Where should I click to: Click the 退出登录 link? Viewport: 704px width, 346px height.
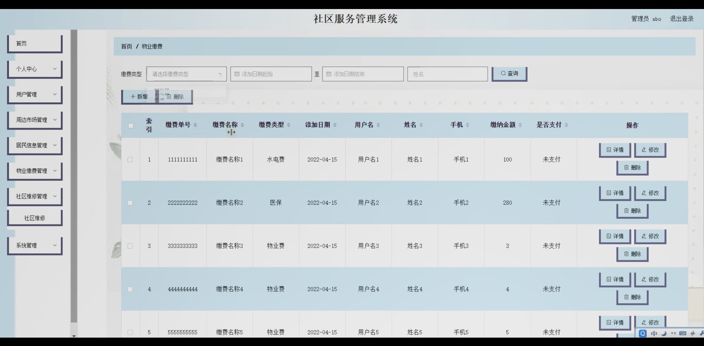click(682, 19)
